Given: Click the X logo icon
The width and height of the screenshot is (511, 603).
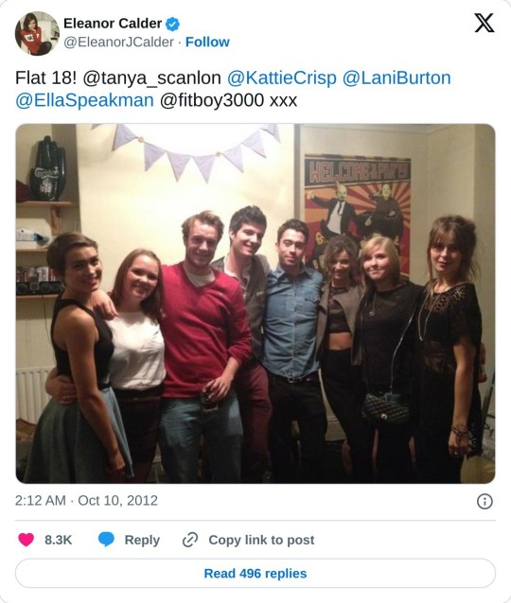Looking at the screenshot, I should coord(485,23).
